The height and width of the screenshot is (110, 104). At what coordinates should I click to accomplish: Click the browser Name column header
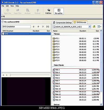pyautogui.click(x=65, y=31)
